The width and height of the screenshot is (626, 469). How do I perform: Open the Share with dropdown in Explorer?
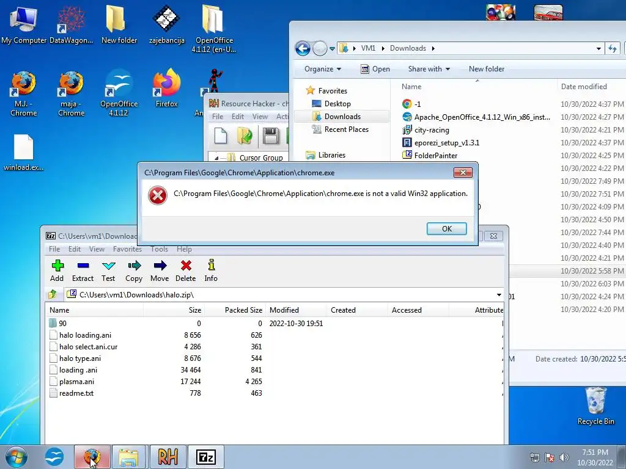click(429, 69)
